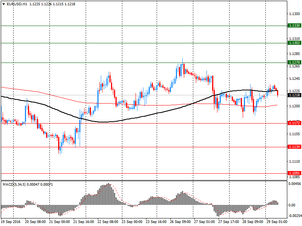Click the 1.1265 price scale value

(x=294, y=66)
